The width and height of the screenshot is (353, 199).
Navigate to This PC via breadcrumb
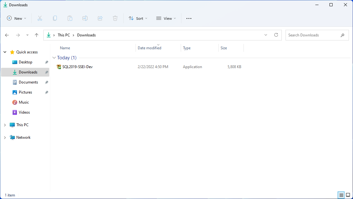tap(64, 35)
